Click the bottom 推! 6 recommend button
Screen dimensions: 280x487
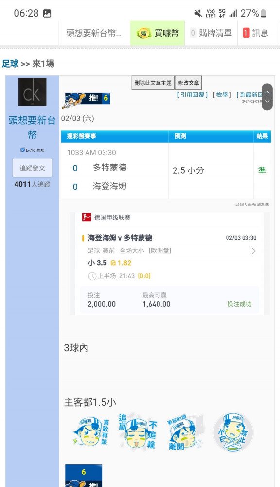(84, 475)
